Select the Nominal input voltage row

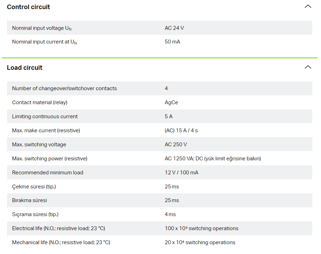[160, 28]
